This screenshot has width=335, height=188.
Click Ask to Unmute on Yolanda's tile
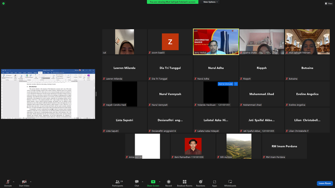[x=226, y=84]
